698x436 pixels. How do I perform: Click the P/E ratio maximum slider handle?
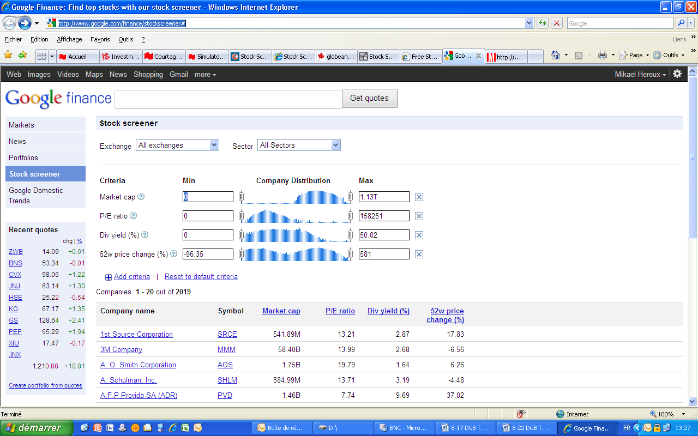[x=350, y=216]
